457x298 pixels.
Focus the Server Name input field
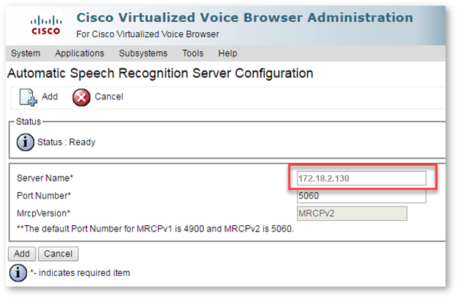[361, 178]
